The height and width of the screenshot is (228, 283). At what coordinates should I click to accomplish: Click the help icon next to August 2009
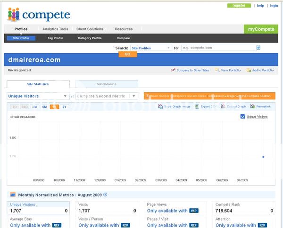[105, 195]
